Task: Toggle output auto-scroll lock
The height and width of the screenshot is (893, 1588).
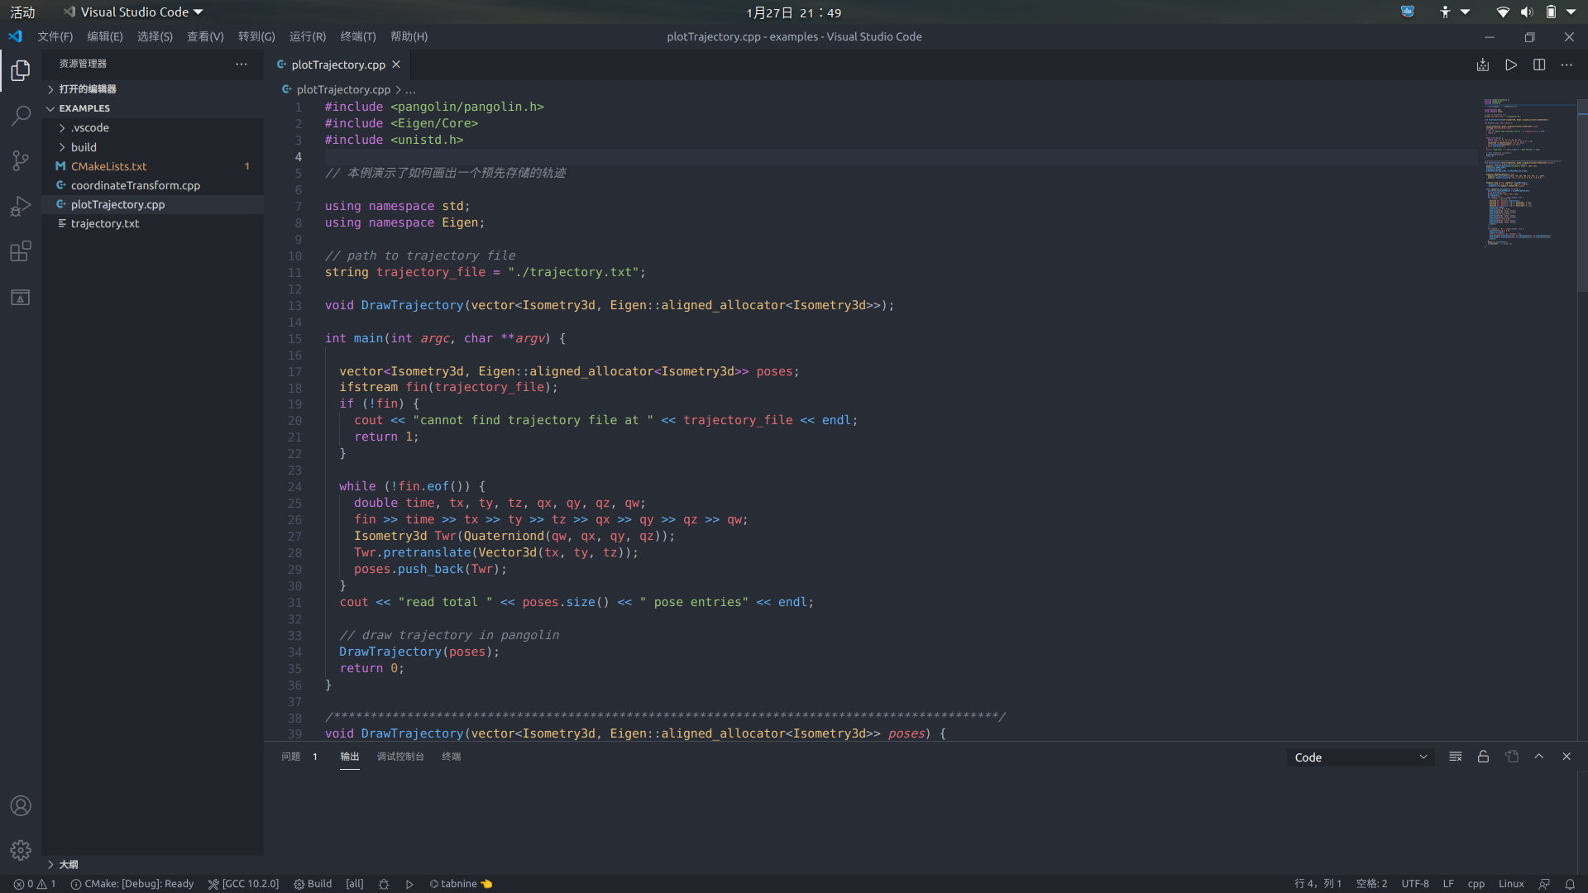Action: tap(1484, 757)
